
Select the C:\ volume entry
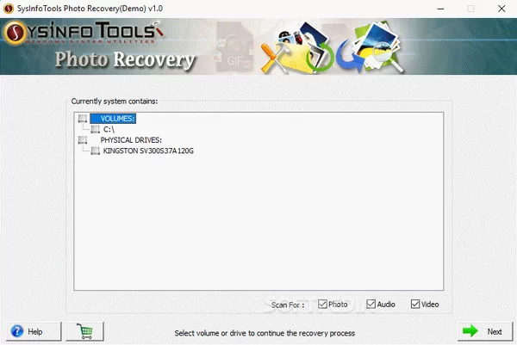tap(109, 129)
